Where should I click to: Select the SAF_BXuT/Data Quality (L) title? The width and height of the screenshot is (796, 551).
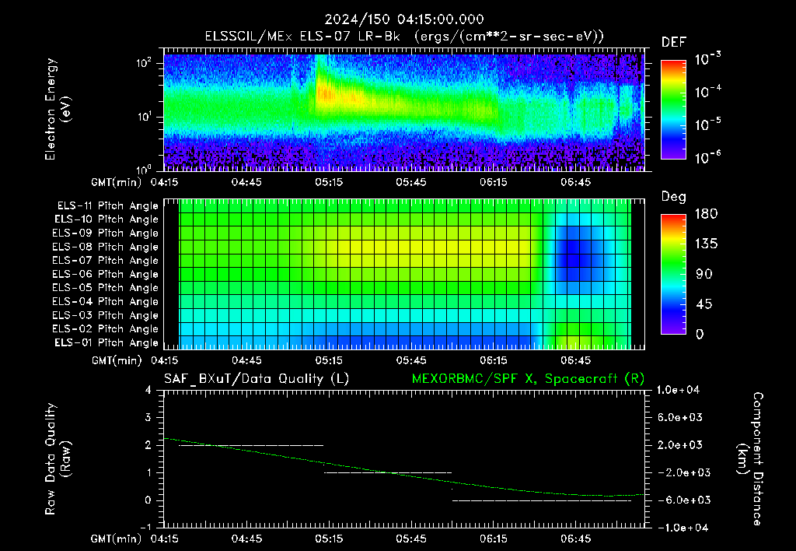[x=257, y=379]
